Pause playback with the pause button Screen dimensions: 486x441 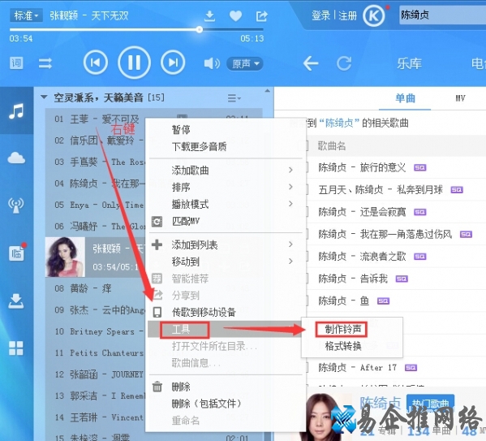coord(134,63)
